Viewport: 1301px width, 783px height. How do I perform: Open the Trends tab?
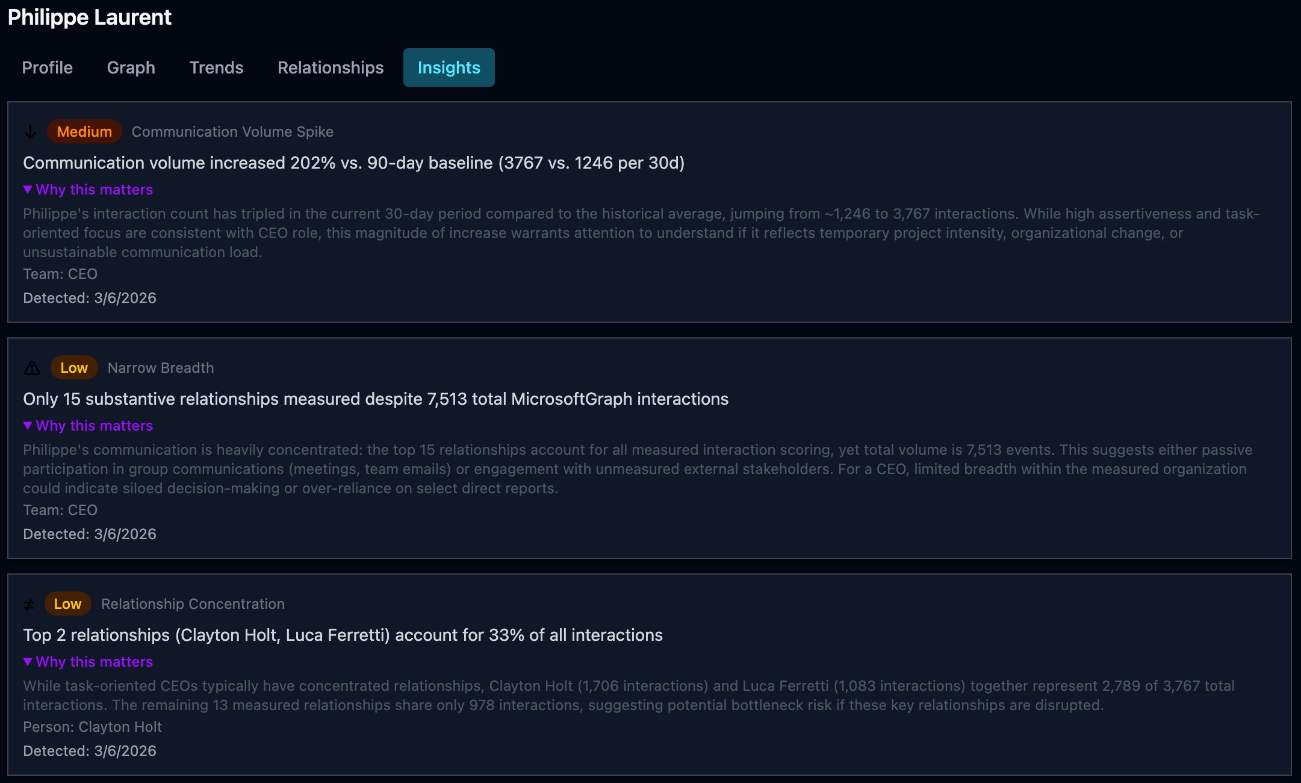click(216, 67)
